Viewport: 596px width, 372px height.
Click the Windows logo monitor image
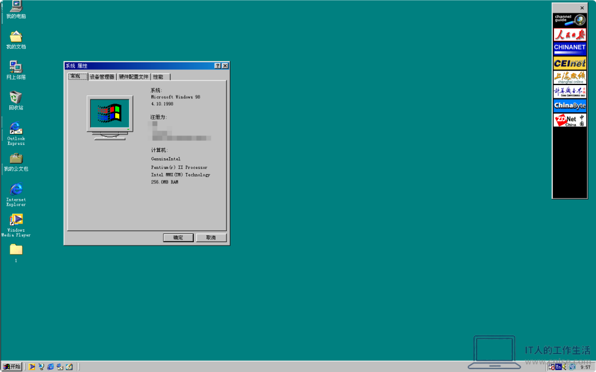(110, 118)
